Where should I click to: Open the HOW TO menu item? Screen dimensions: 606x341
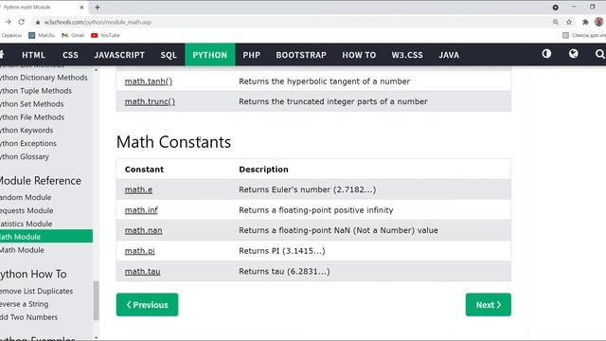tap(359, 55)
